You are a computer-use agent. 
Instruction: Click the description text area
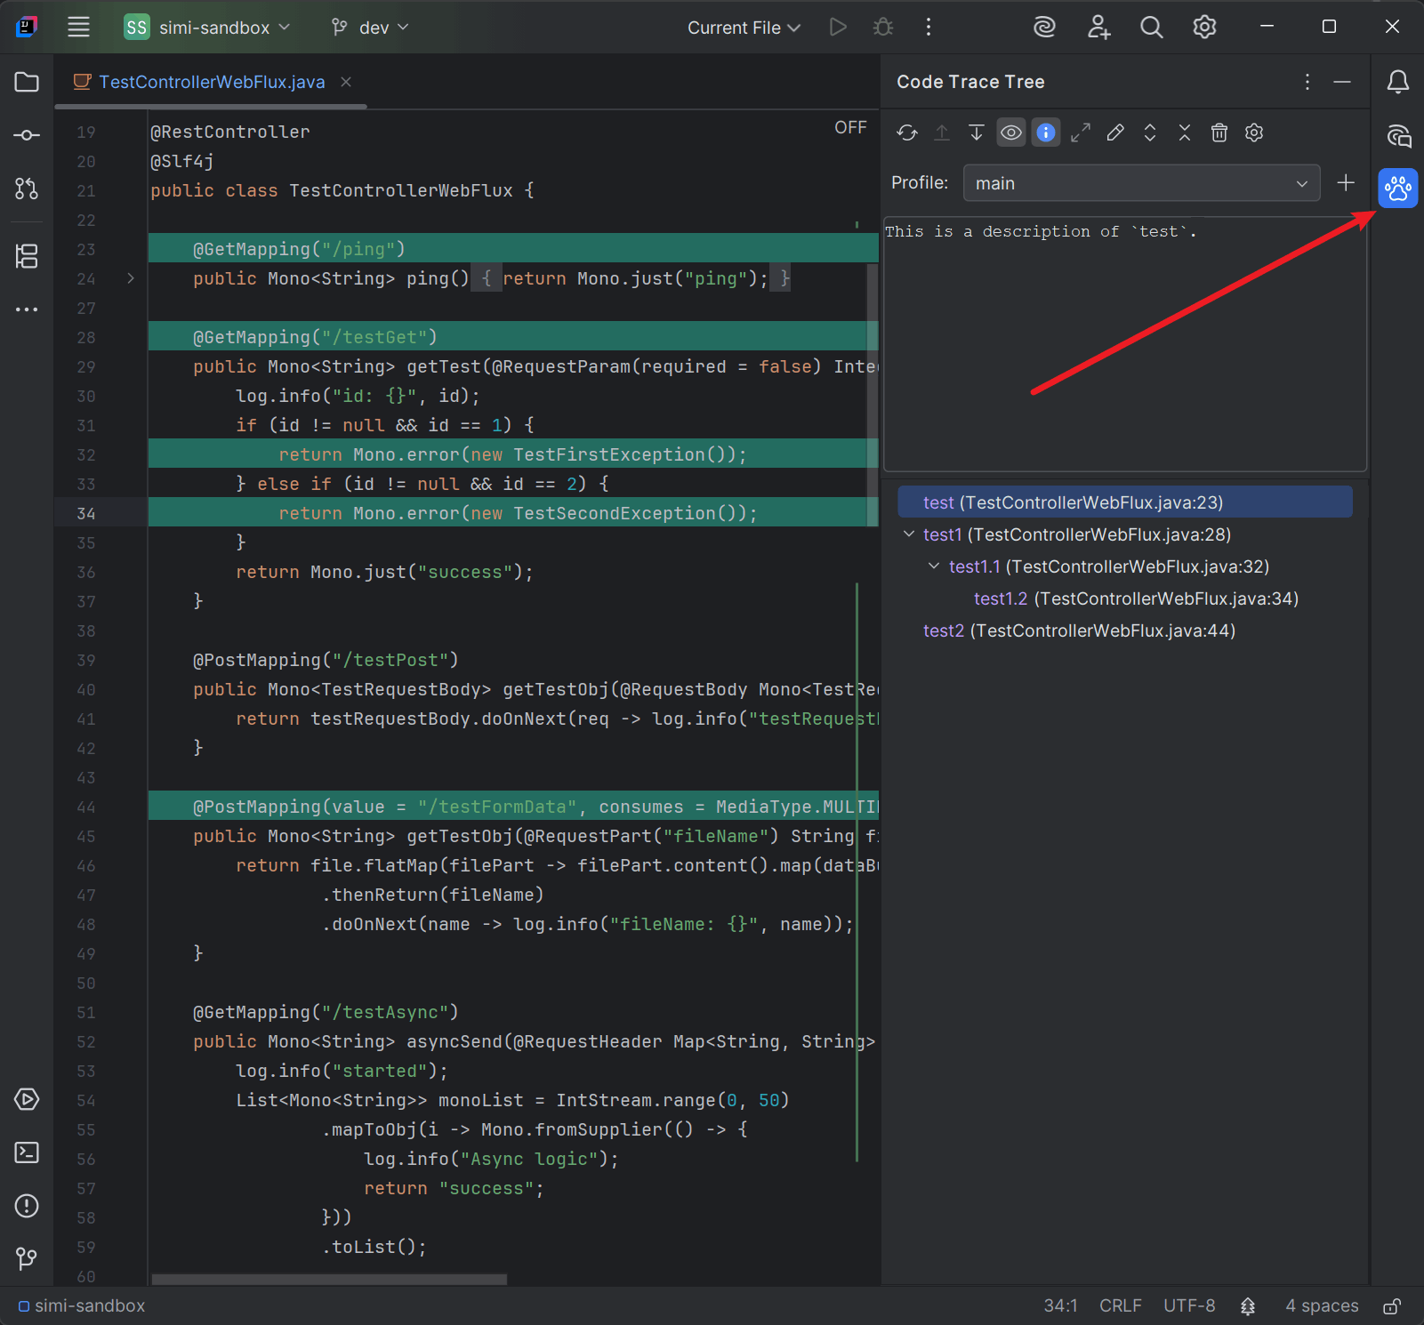click(x=1125, y=344)
